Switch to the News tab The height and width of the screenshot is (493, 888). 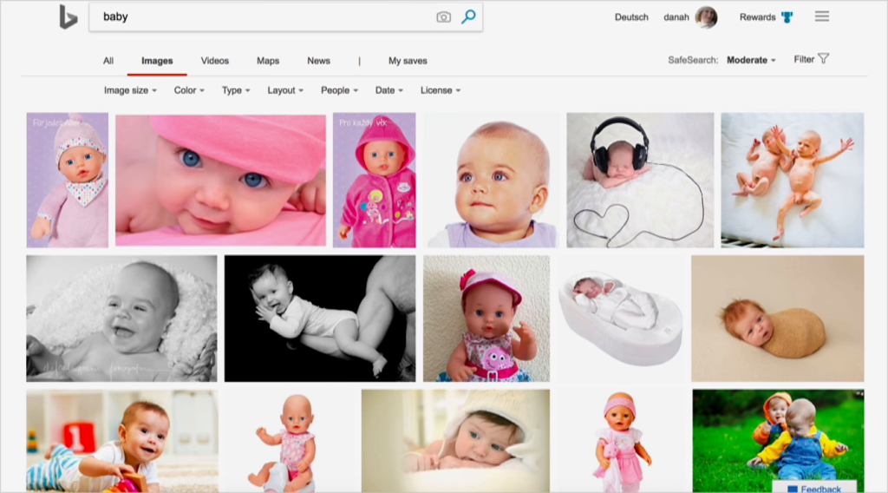(318, 61)
